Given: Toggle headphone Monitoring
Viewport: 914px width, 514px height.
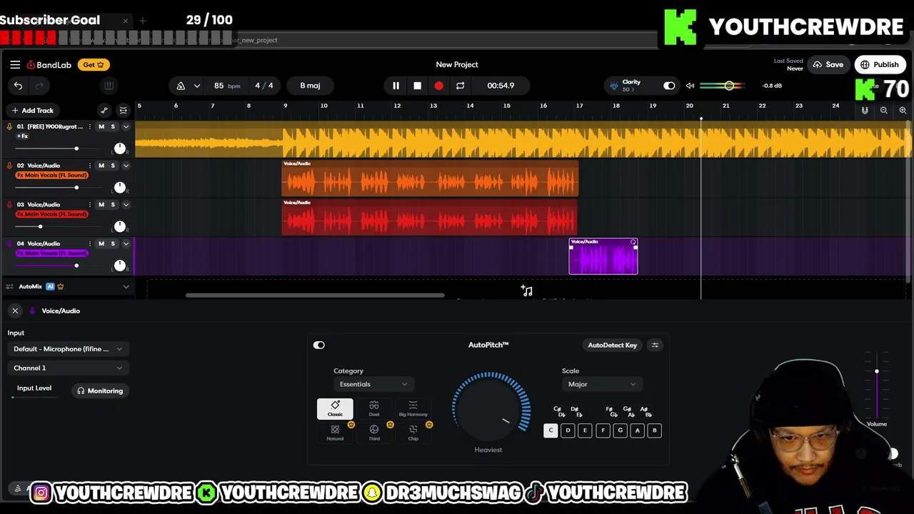Looking at the screenshot, I should point(101,390).
